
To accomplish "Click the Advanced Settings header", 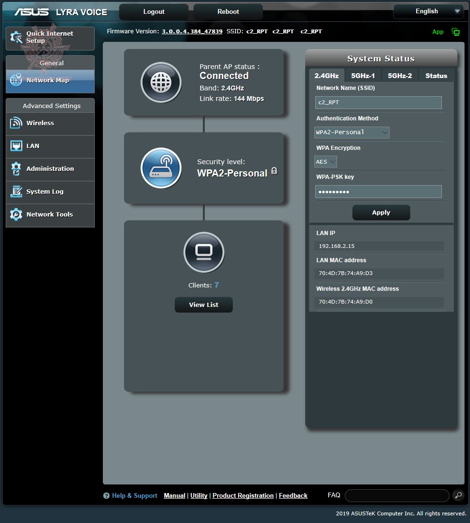I will coord(51,106).
